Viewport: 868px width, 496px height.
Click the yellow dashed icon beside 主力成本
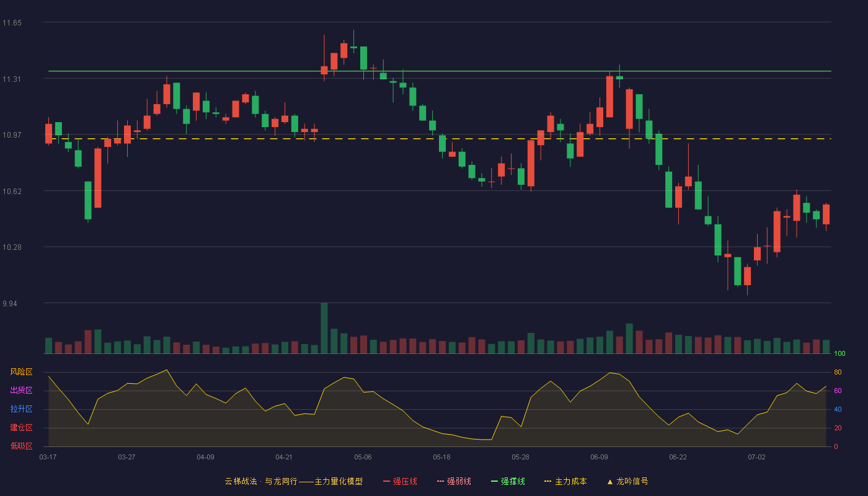pyautogui.click(x=547, y=482)
